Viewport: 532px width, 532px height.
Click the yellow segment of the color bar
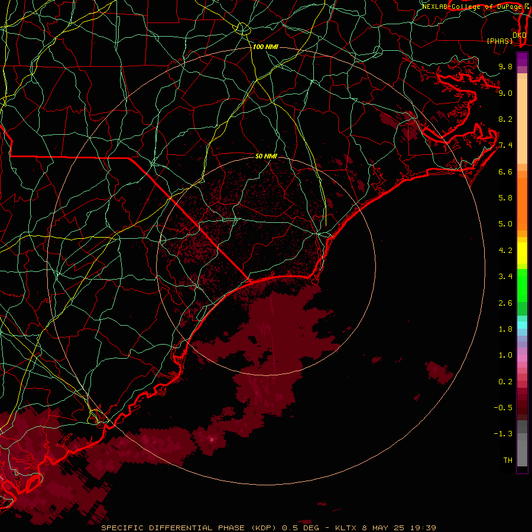pos(522,253)
